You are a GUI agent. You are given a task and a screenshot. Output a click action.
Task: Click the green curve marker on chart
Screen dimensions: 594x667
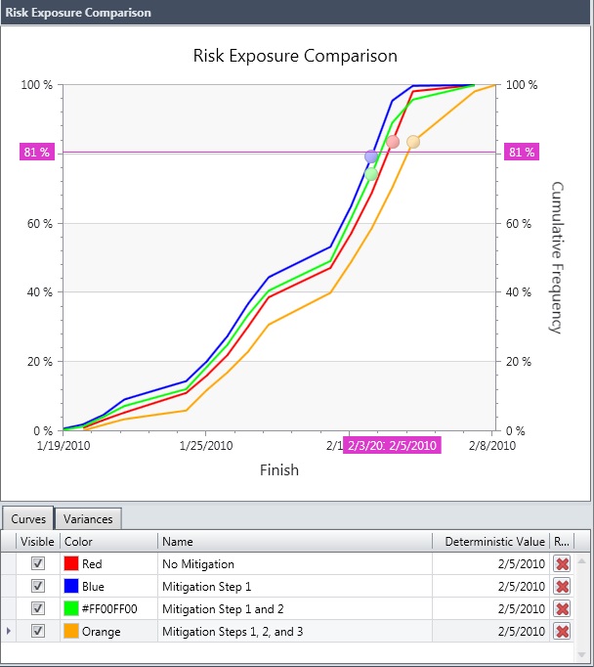coord(371,174)
